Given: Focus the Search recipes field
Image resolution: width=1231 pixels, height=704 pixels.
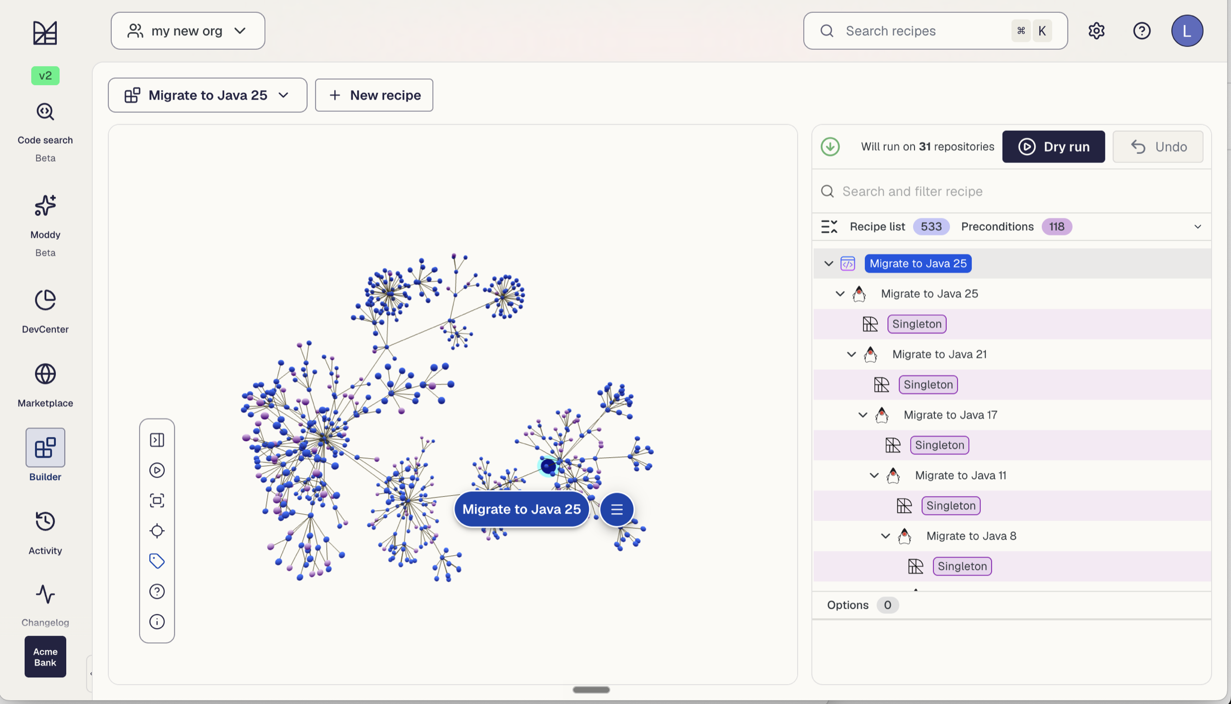Looking at the screenshot, I should click(935, 31).
